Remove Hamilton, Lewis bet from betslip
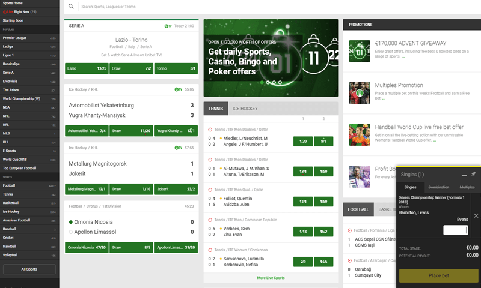The image size is (481, 288). (x=476, y=215)
